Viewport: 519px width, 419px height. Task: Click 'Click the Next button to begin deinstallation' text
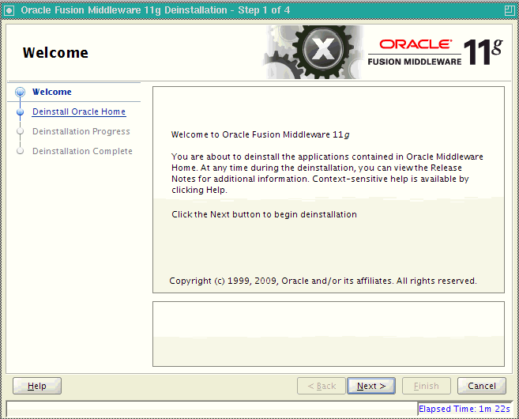point(264,214)
